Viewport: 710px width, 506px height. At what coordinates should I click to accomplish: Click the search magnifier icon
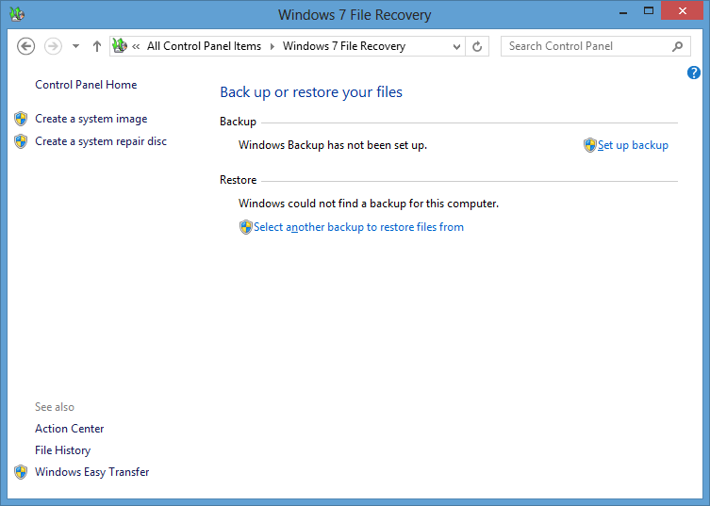(677, 46)
